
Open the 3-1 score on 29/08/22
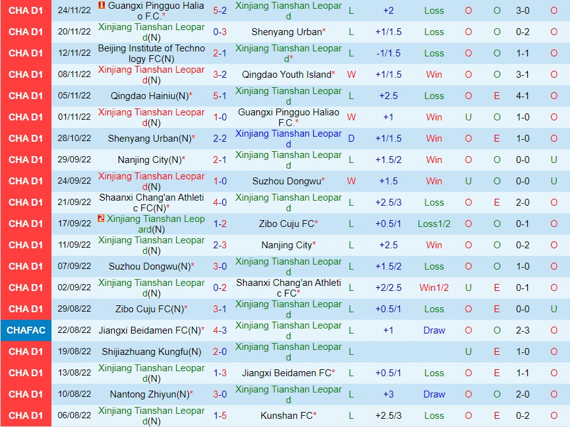[220, 309]
